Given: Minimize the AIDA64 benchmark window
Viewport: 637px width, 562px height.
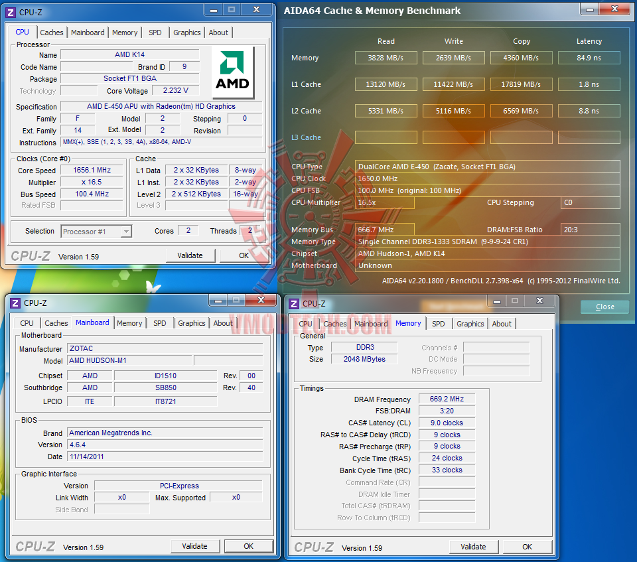Looking at the screenshot, I should pos(591,9).
